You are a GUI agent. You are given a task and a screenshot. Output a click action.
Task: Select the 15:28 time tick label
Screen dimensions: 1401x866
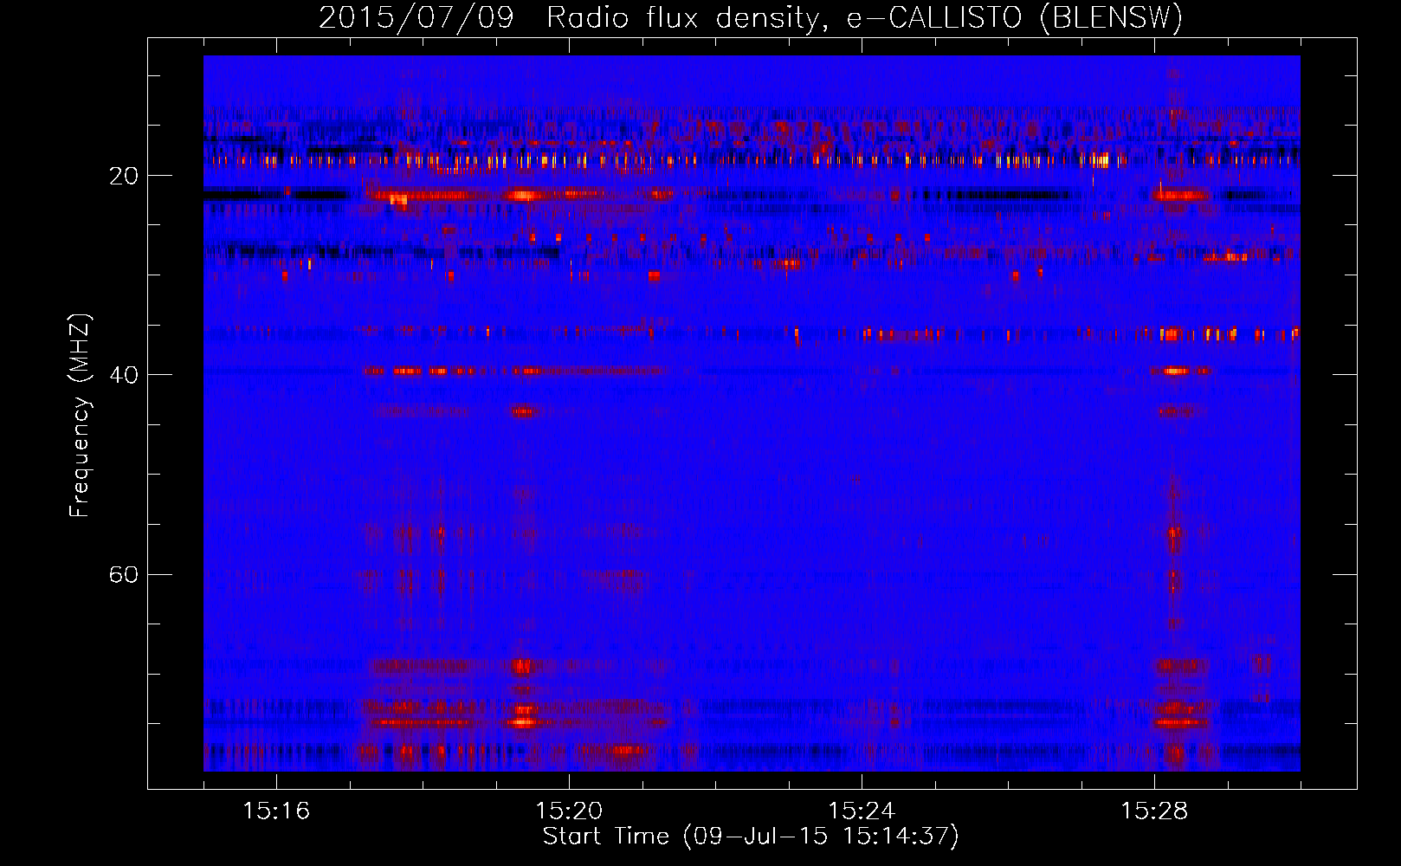coord(1154,811)
